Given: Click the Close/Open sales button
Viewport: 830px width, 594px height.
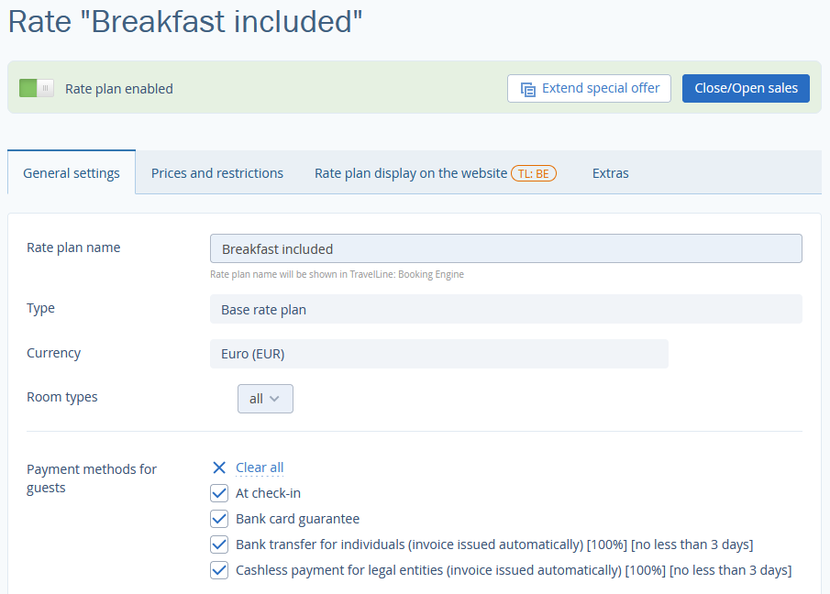Looking at the screenshot, I should [x=746, y=88].
